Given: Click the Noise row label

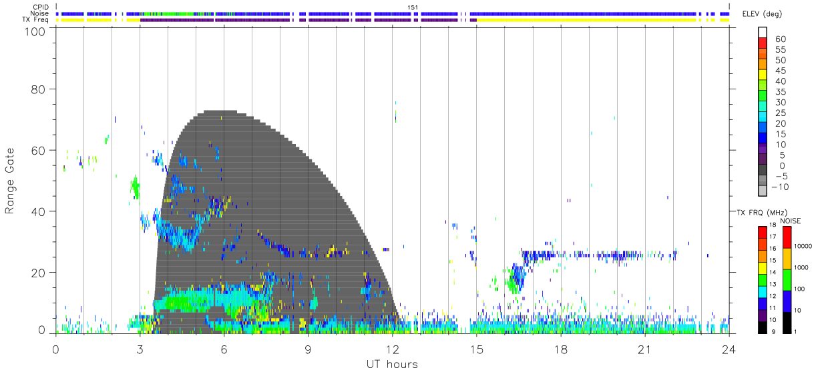Looking at the screenshot, I should pos(39,13).
